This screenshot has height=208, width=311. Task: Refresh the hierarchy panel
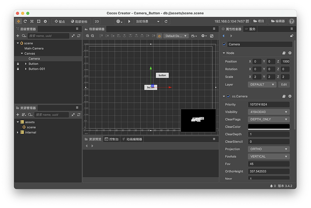coord(79,36)
